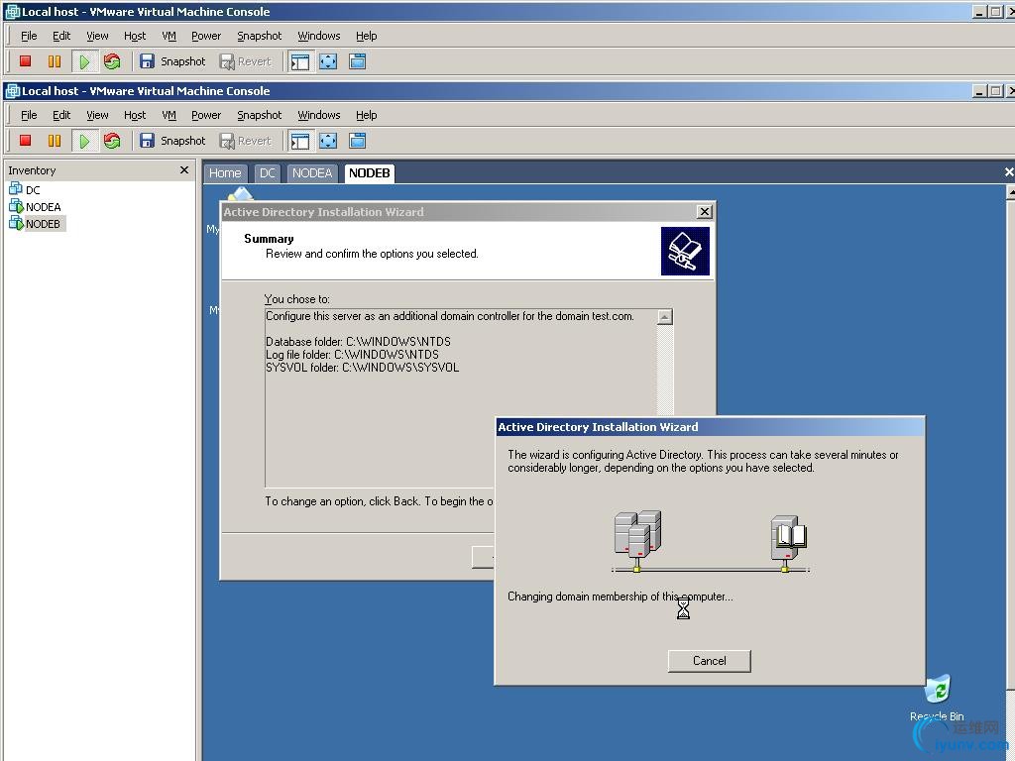Screen dimensions: 1015x761
Task: Click the scroll up arrow in the Summary options box
Action: (x=665, y=317)
